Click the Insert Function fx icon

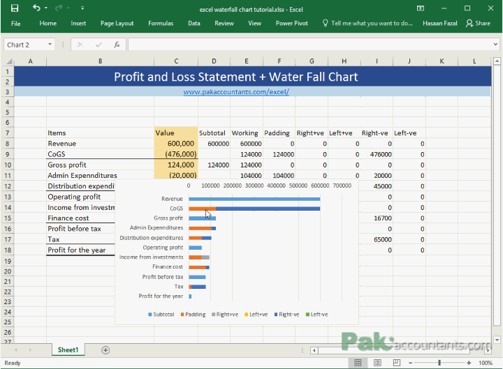pyautogui.click(x=117, y=45)
